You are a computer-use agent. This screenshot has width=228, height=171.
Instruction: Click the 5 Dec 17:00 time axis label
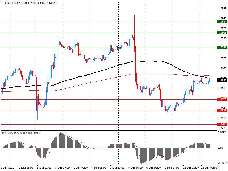tap(62, 168)
